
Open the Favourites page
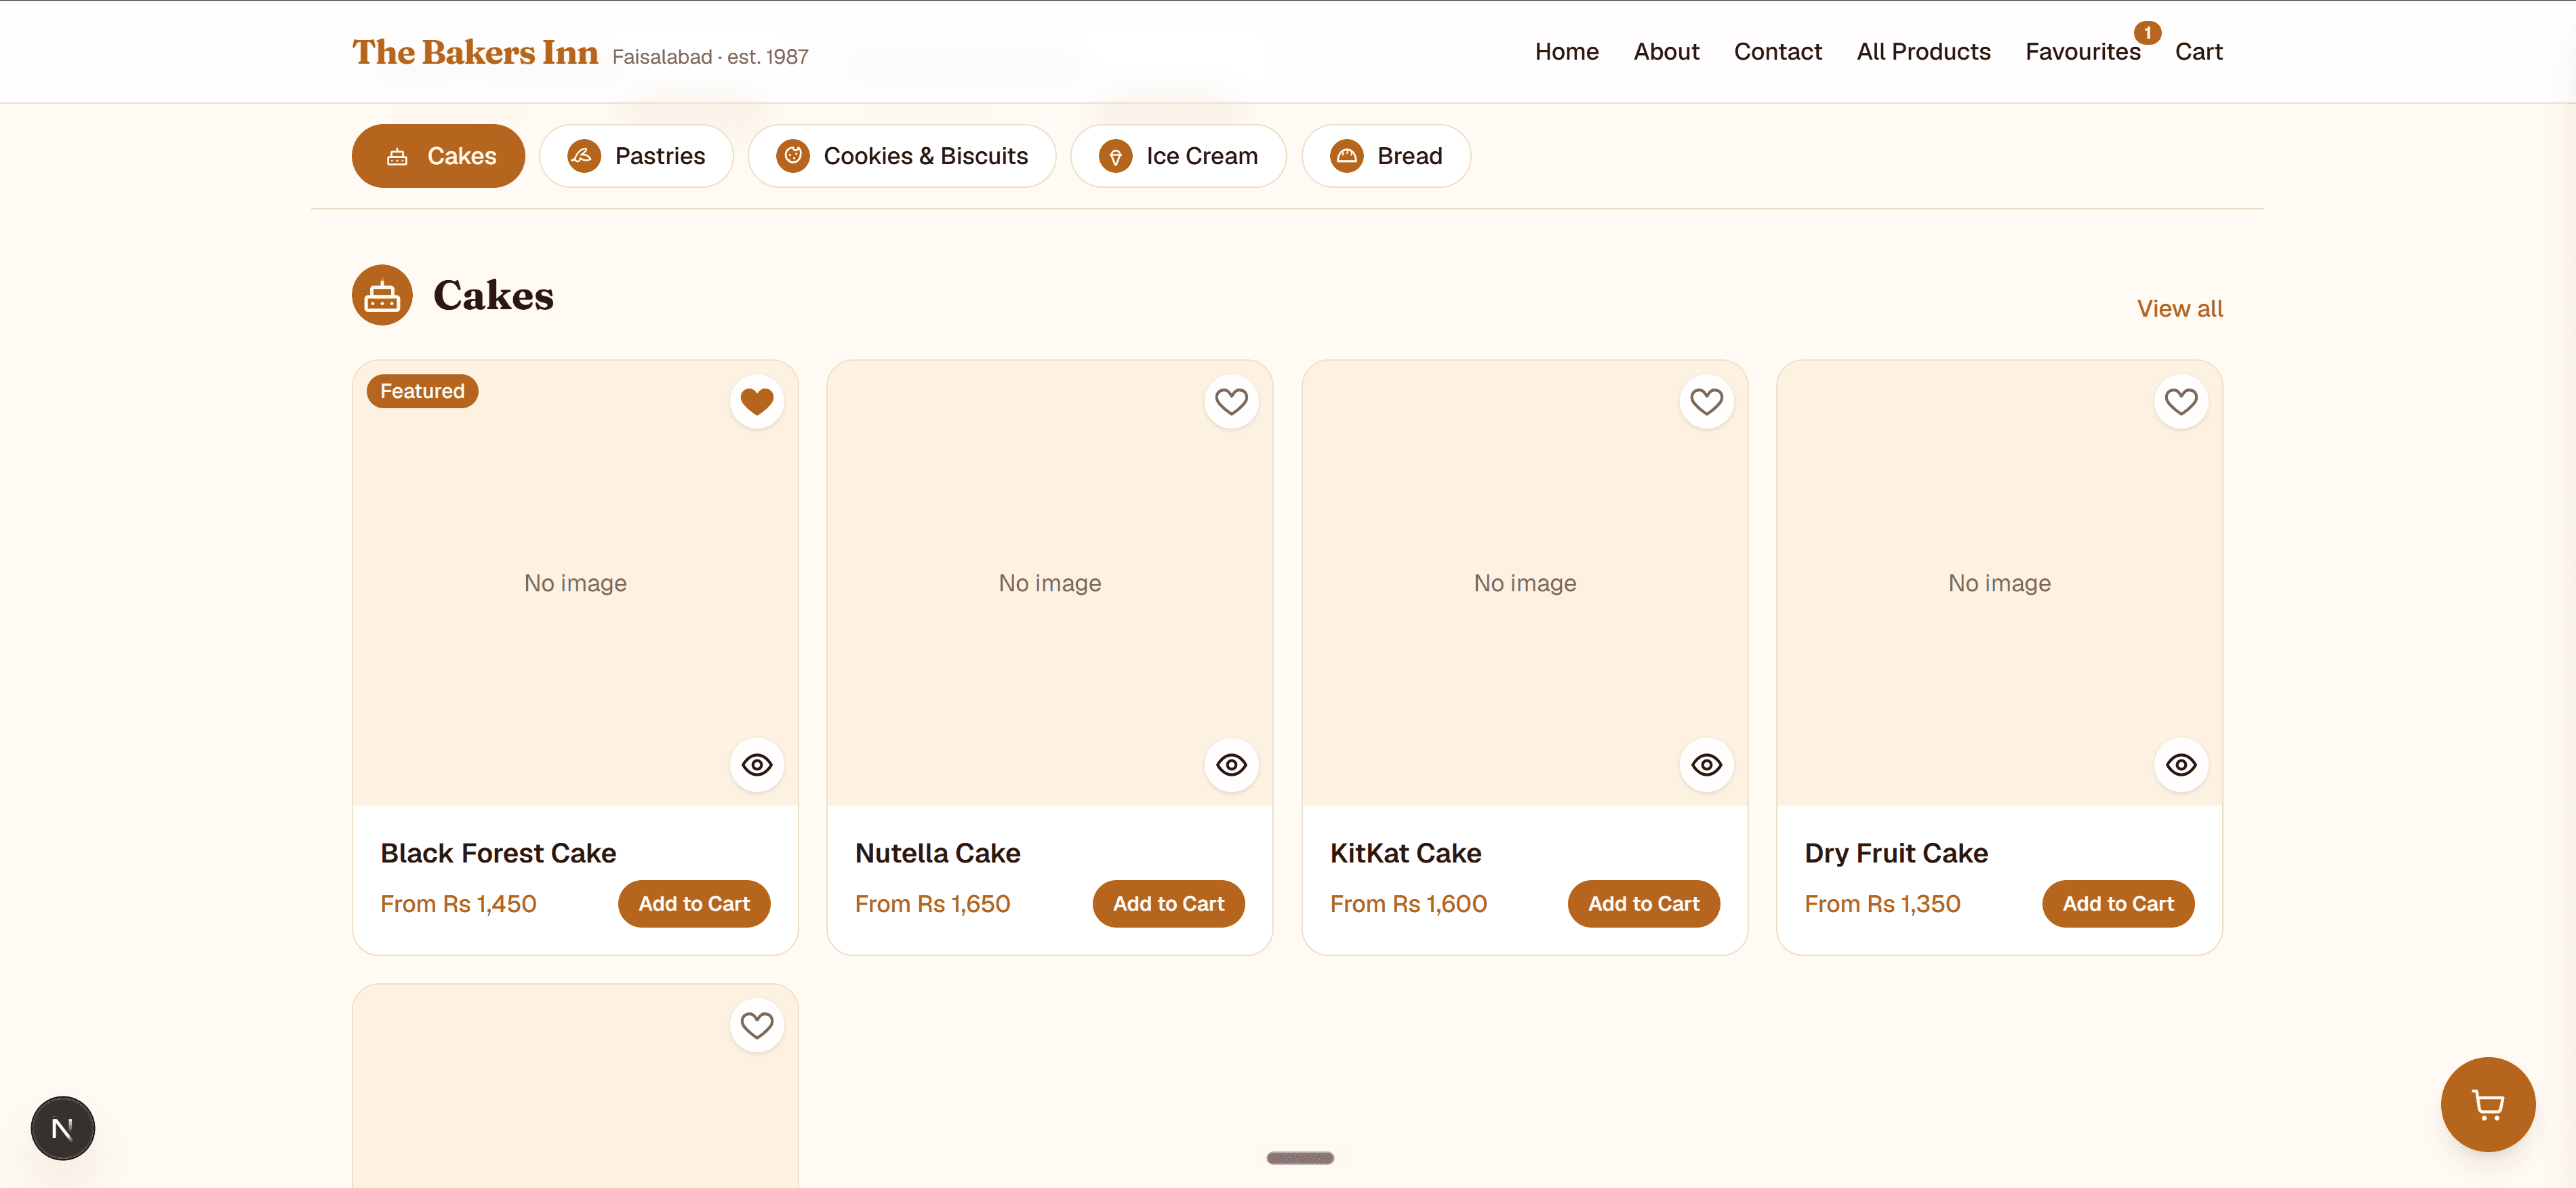(x=2082, y=52)
